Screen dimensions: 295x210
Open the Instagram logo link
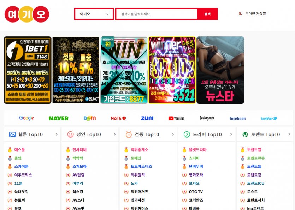207,118
